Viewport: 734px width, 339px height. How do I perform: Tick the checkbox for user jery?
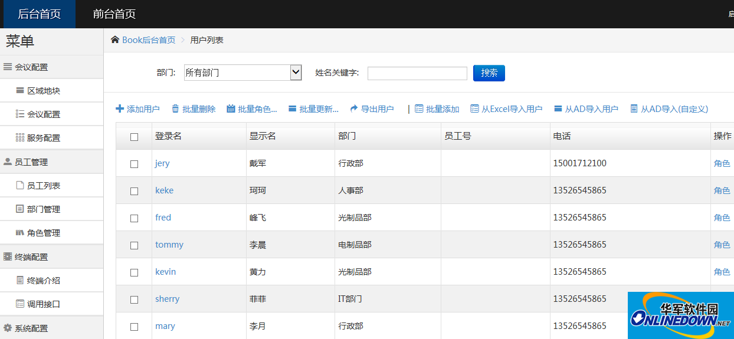[134, 164]
